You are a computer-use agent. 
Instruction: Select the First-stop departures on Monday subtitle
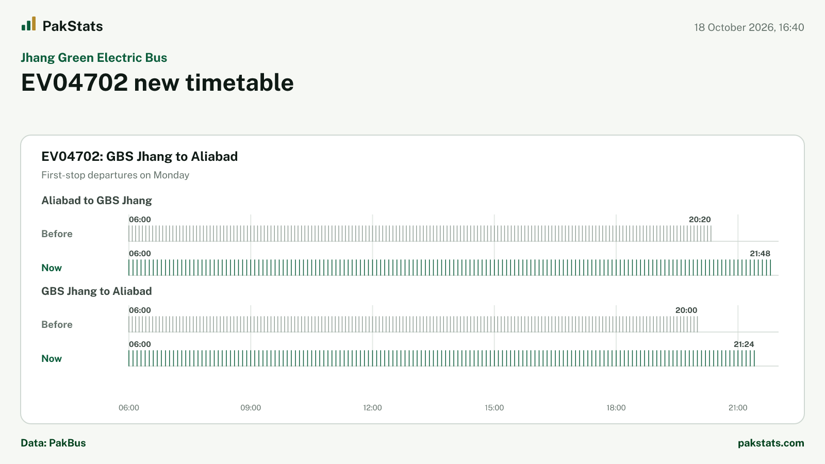(x=115, y=175)
